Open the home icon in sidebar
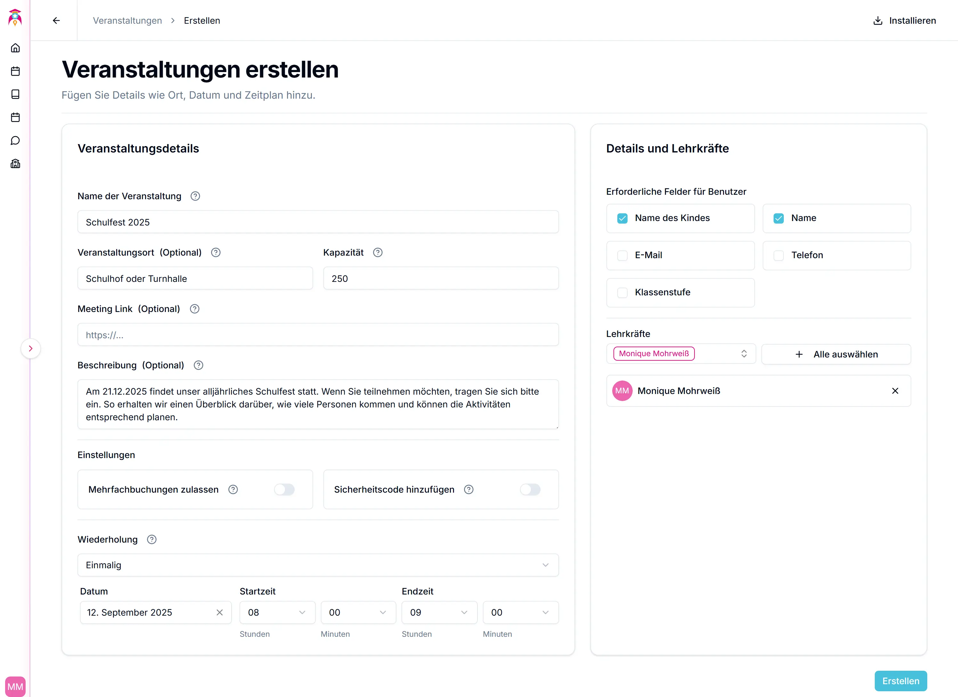The height and width of the screenshot is (697, 958). coord(15,48)
